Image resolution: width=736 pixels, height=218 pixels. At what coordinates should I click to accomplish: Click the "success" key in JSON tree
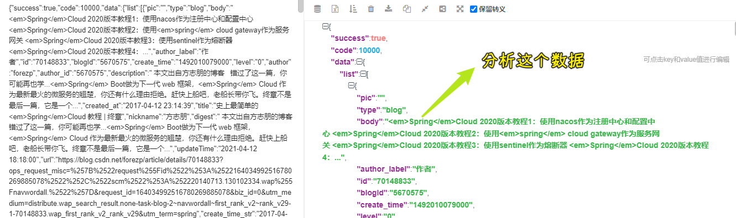coord(349,39)
